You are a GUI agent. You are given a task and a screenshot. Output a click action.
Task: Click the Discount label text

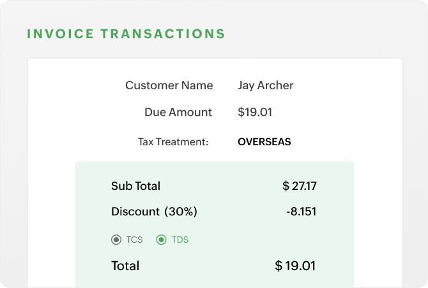[x=135, y=212]
